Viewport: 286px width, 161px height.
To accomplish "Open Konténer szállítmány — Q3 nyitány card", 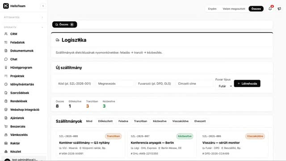I will (90, 145).
